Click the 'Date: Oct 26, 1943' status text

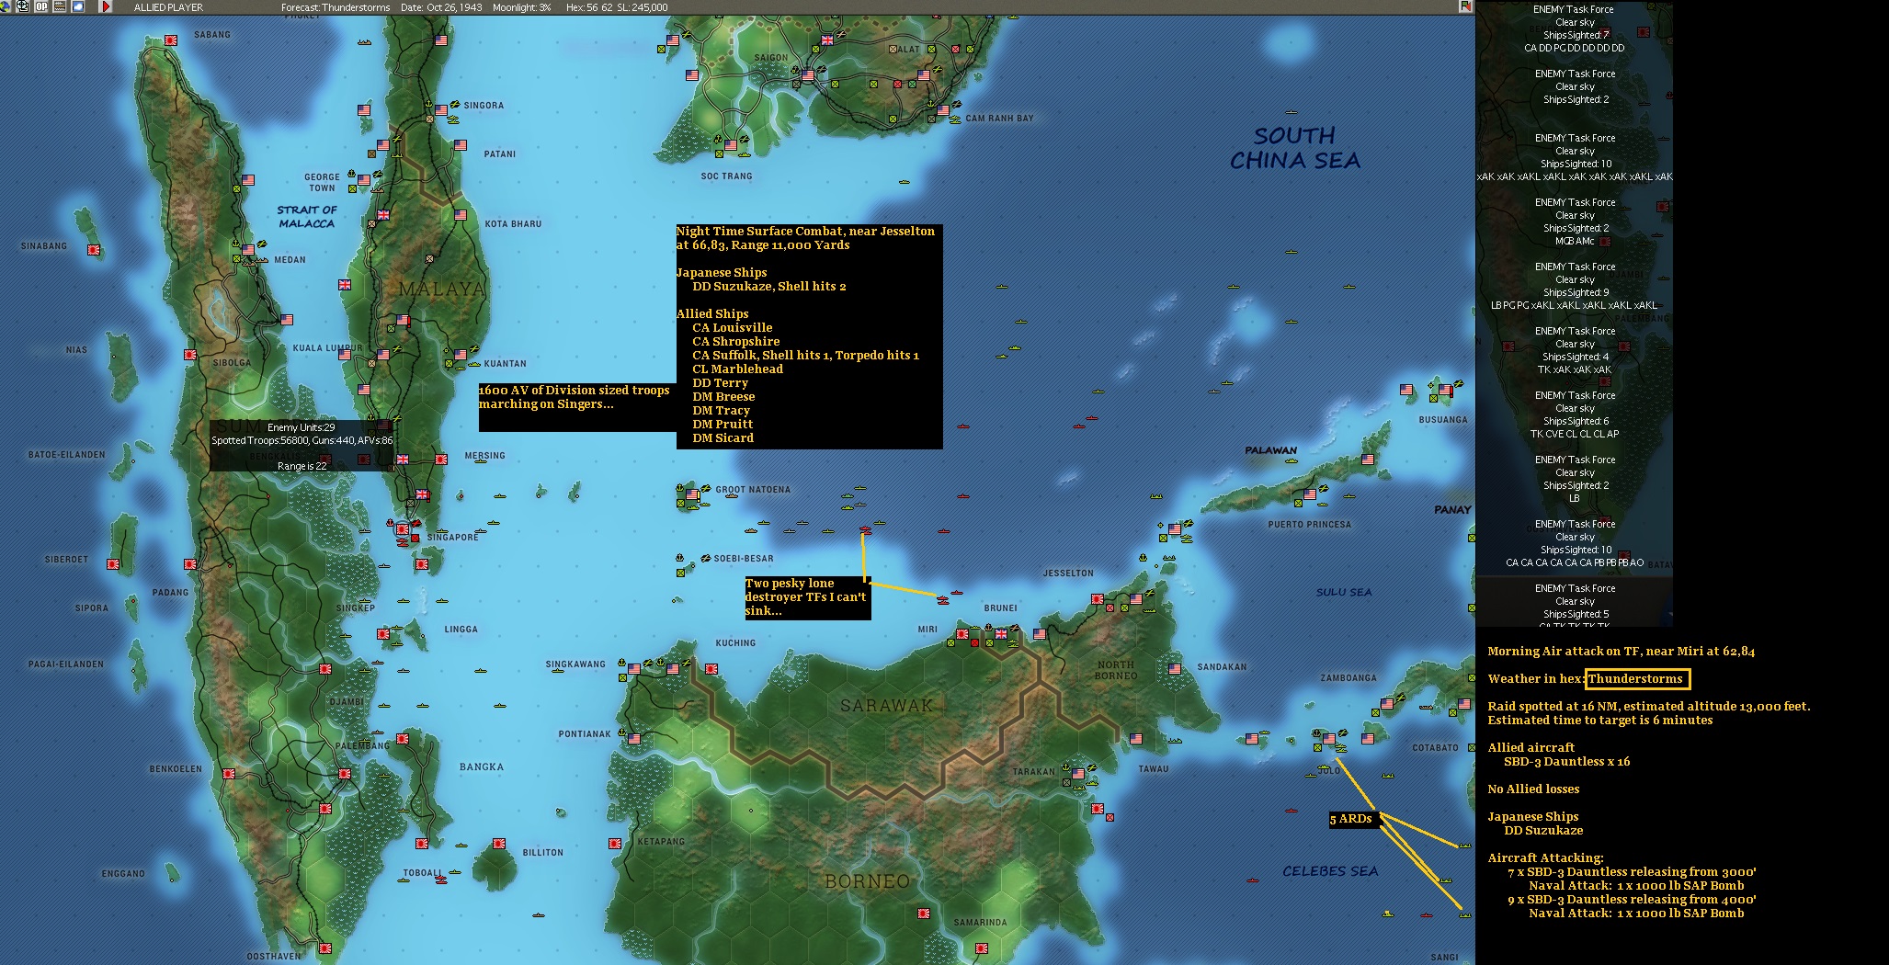441,7
